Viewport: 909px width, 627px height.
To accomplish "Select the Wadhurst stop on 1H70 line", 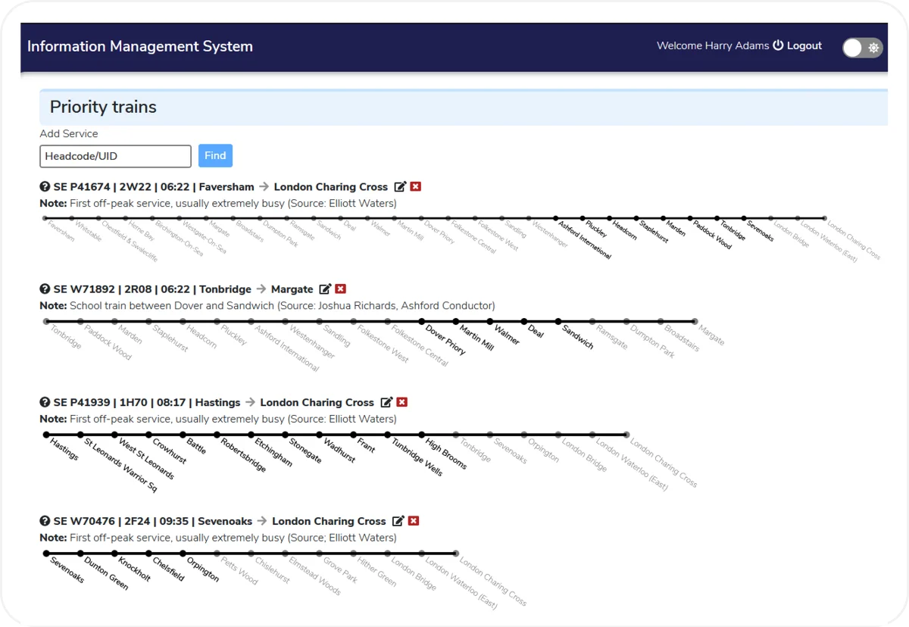I will pyautogui.click(x=320, y=435).
